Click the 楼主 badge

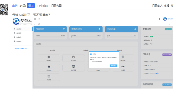click(31, 5)
